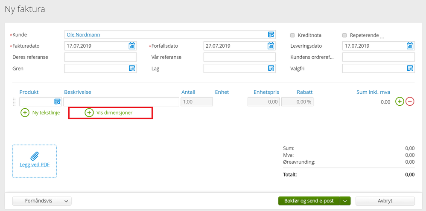Click the Avbryt button
This screenshot has width=426, height=211.
click(x=385, y=201)
